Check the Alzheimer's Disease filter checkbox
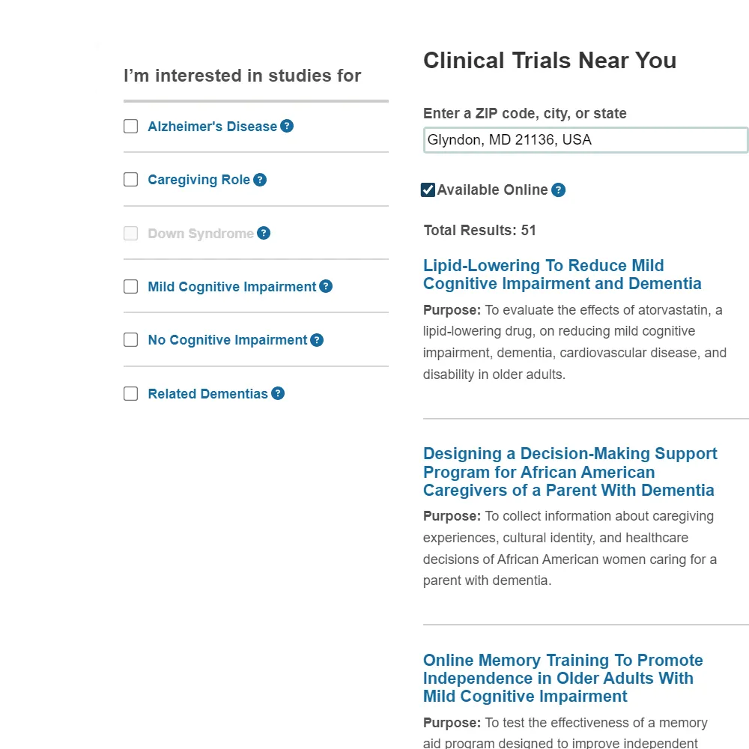The width and height of the screenshot is (749, 749). pyautogui.click(x=130, y=126)
